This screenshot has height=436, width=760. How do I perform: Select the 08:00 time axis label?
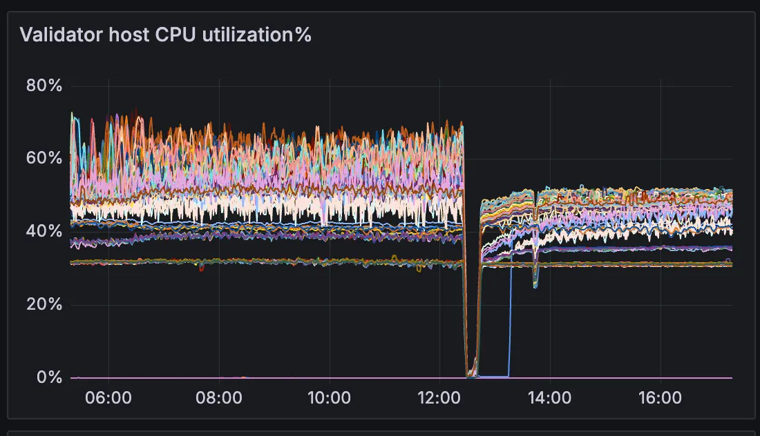tap(219, 398)
